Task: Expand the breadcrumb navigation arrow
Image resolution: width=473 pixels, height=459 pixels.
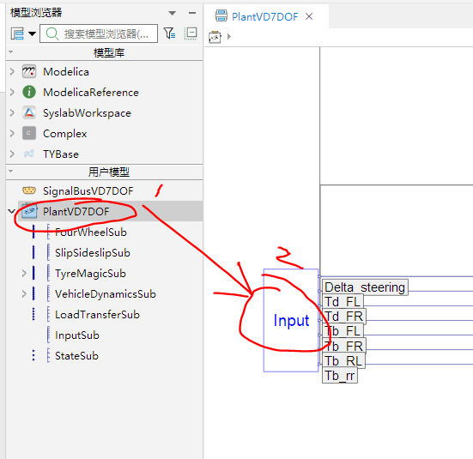Action: 229,37
